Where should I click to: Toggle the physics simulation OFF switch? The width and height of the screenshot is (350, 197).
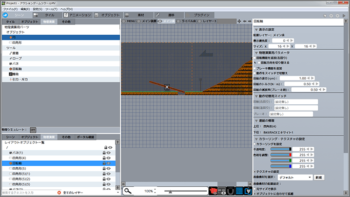coord(33,130)
